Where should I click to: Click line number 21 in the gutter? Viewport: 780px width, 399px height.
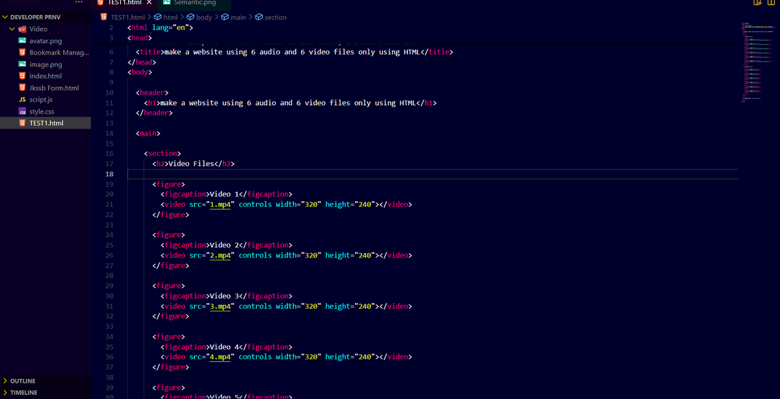pyautogui.click(x=109, y=204)
